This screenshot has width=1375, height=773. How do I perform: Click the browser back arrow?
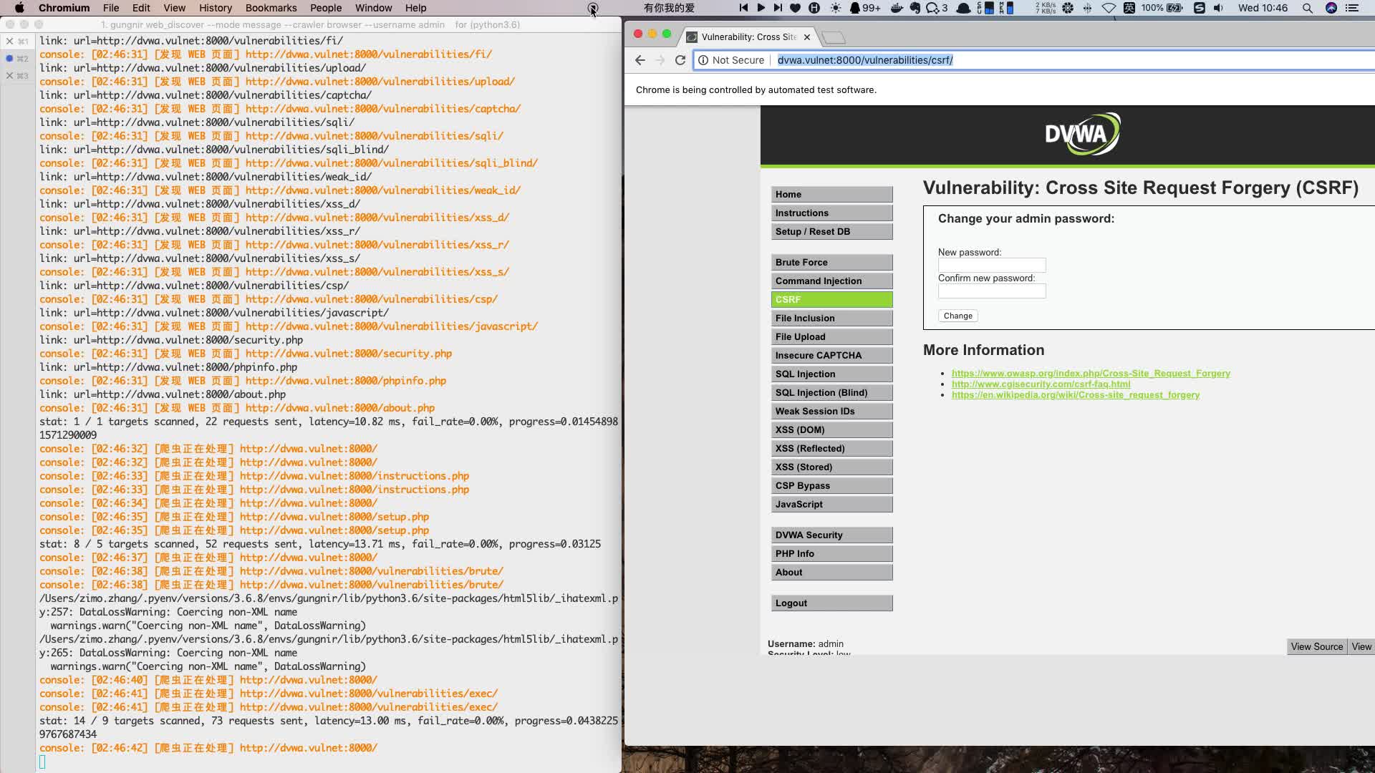640,60
